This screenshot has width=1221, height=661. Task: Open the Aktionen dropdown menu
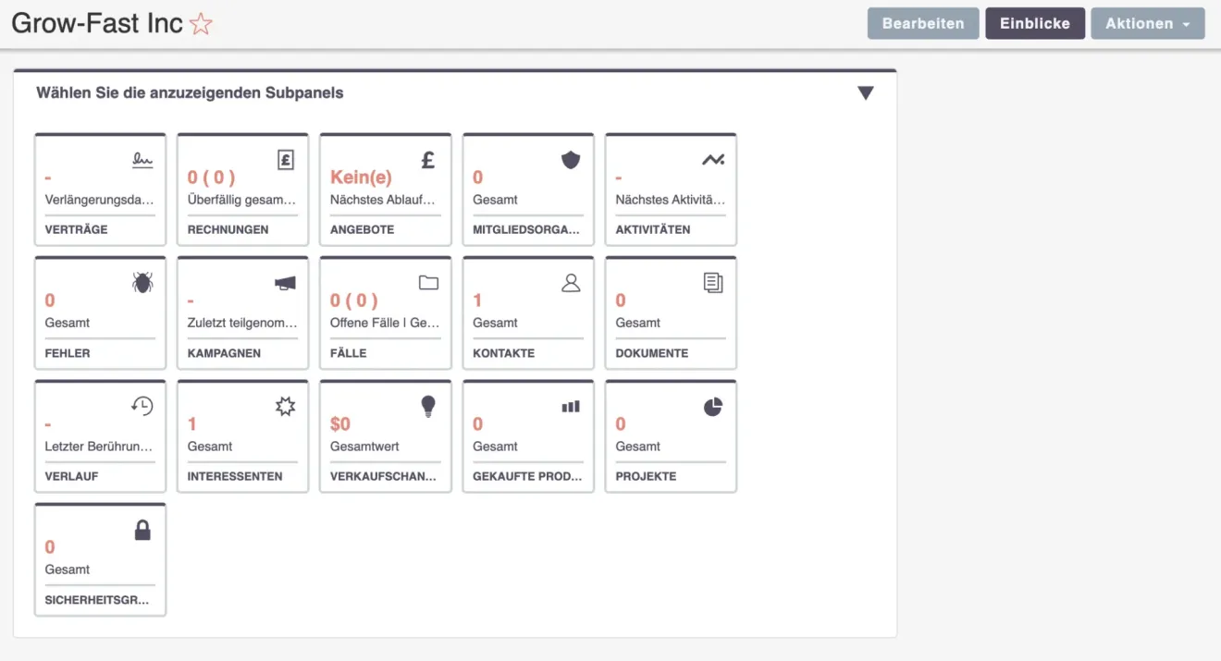click(1147, 23)
